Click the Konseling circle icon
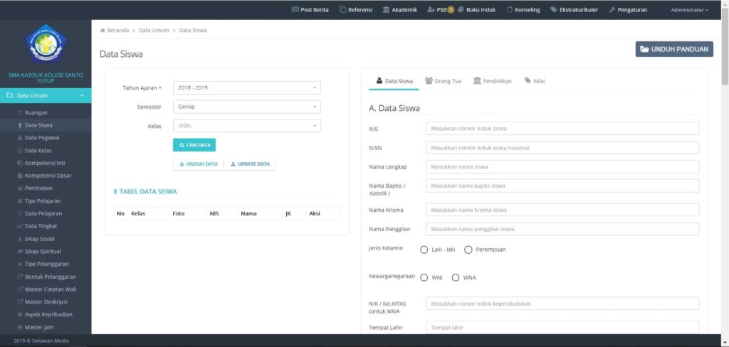This screenshot has width=729, height=347. [510, 10]
